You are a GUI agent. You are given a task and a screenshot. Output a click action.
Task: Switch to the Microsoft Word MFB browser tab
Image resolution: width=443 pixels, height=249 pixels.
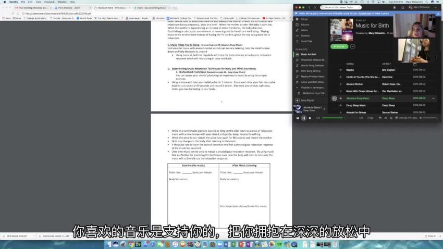(112, 8)
